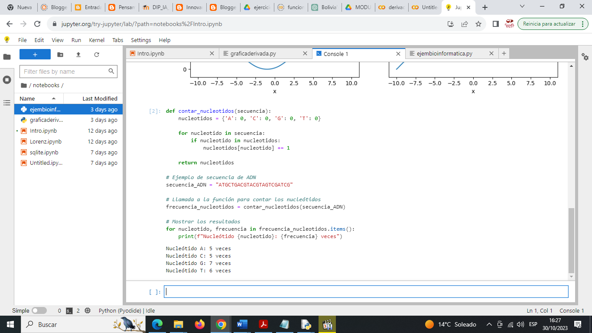The image size is (592, 333).
Task: Toggle the browser side panel icon
Action: [x=496, y=24]
